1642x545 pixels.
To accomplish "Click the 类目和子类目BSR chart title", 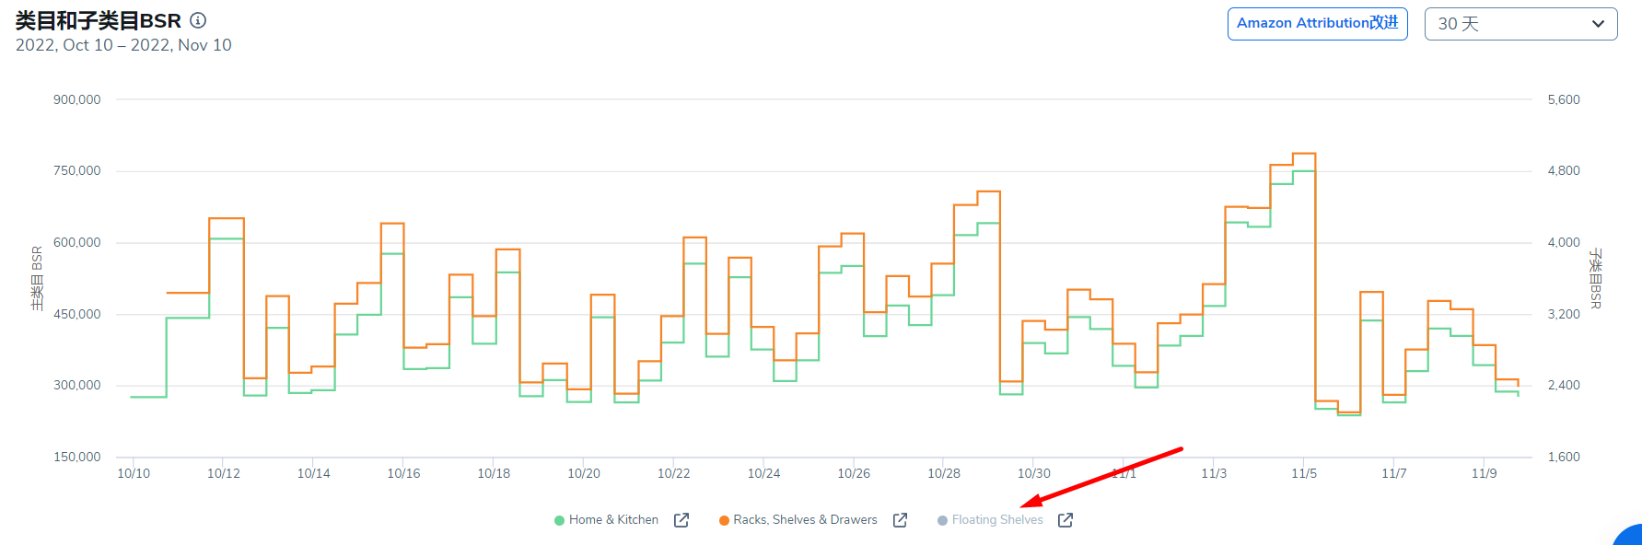I will click(99, 21).
